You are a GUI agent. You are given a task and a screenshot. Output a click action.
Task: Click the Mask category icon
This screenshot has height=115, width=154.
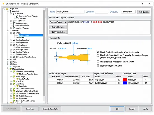[x=11, y=62]
